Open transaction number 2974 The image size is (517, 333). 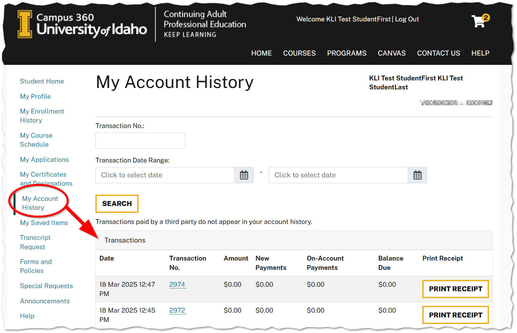tap(177, 284)
